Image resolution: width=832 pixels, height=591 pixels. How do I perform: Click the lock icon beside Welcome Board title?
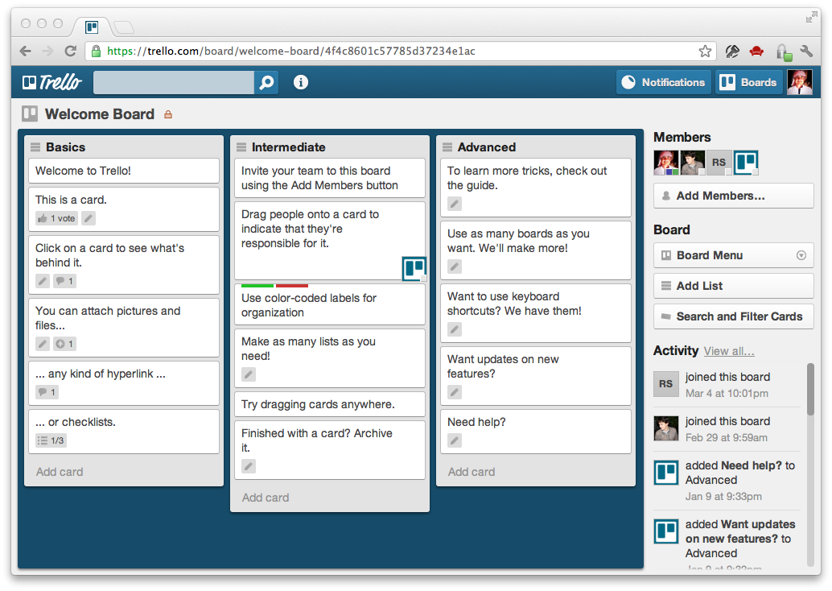pyautogui.click(x=168, y=114)
